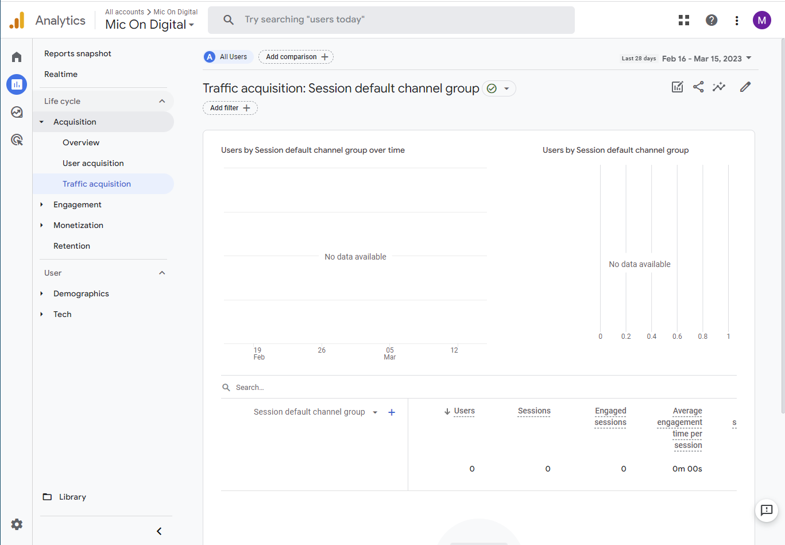Open the Google apps grid icon
Screen dimensions: 785x545
684,20
